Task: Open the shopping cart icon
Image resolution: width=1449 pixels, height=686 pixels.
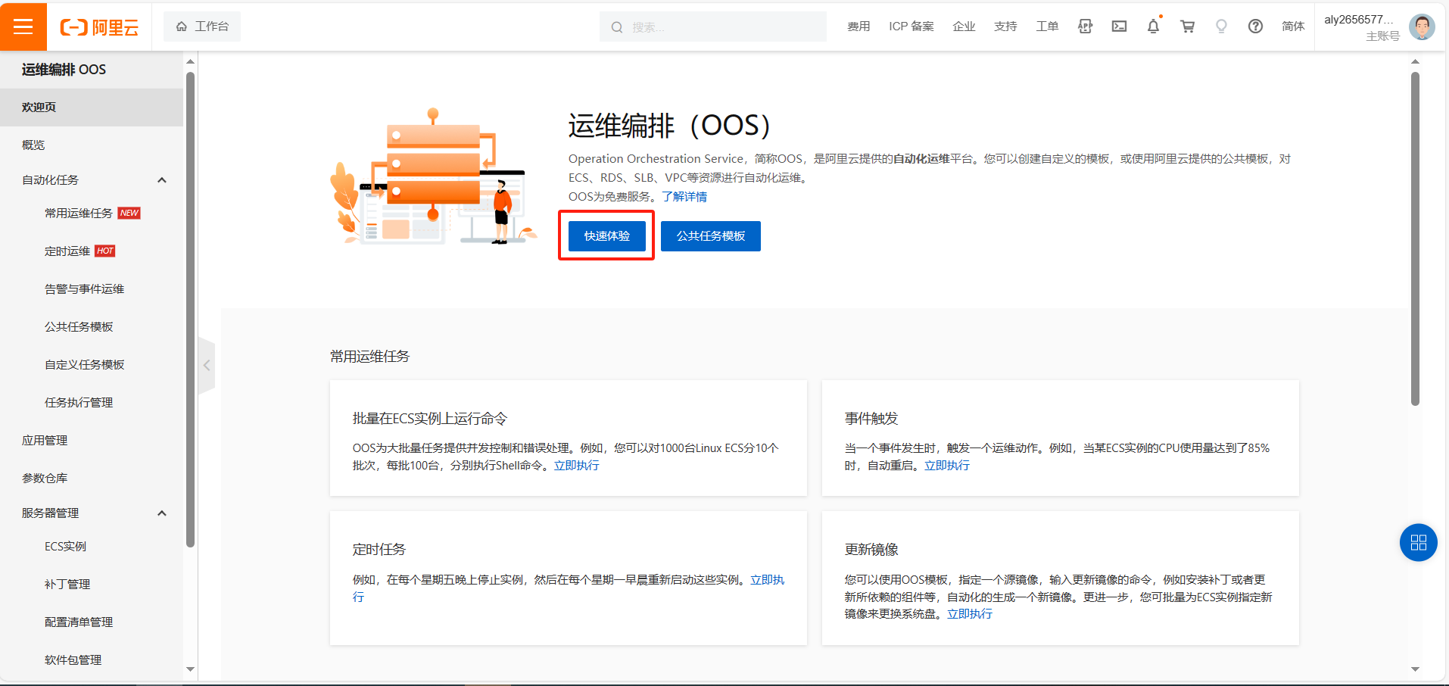Action: coord(1187,27)
